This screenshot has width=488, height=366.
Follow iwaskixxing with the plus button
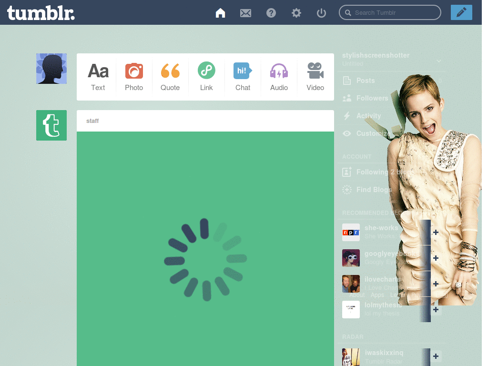[436, 356]
